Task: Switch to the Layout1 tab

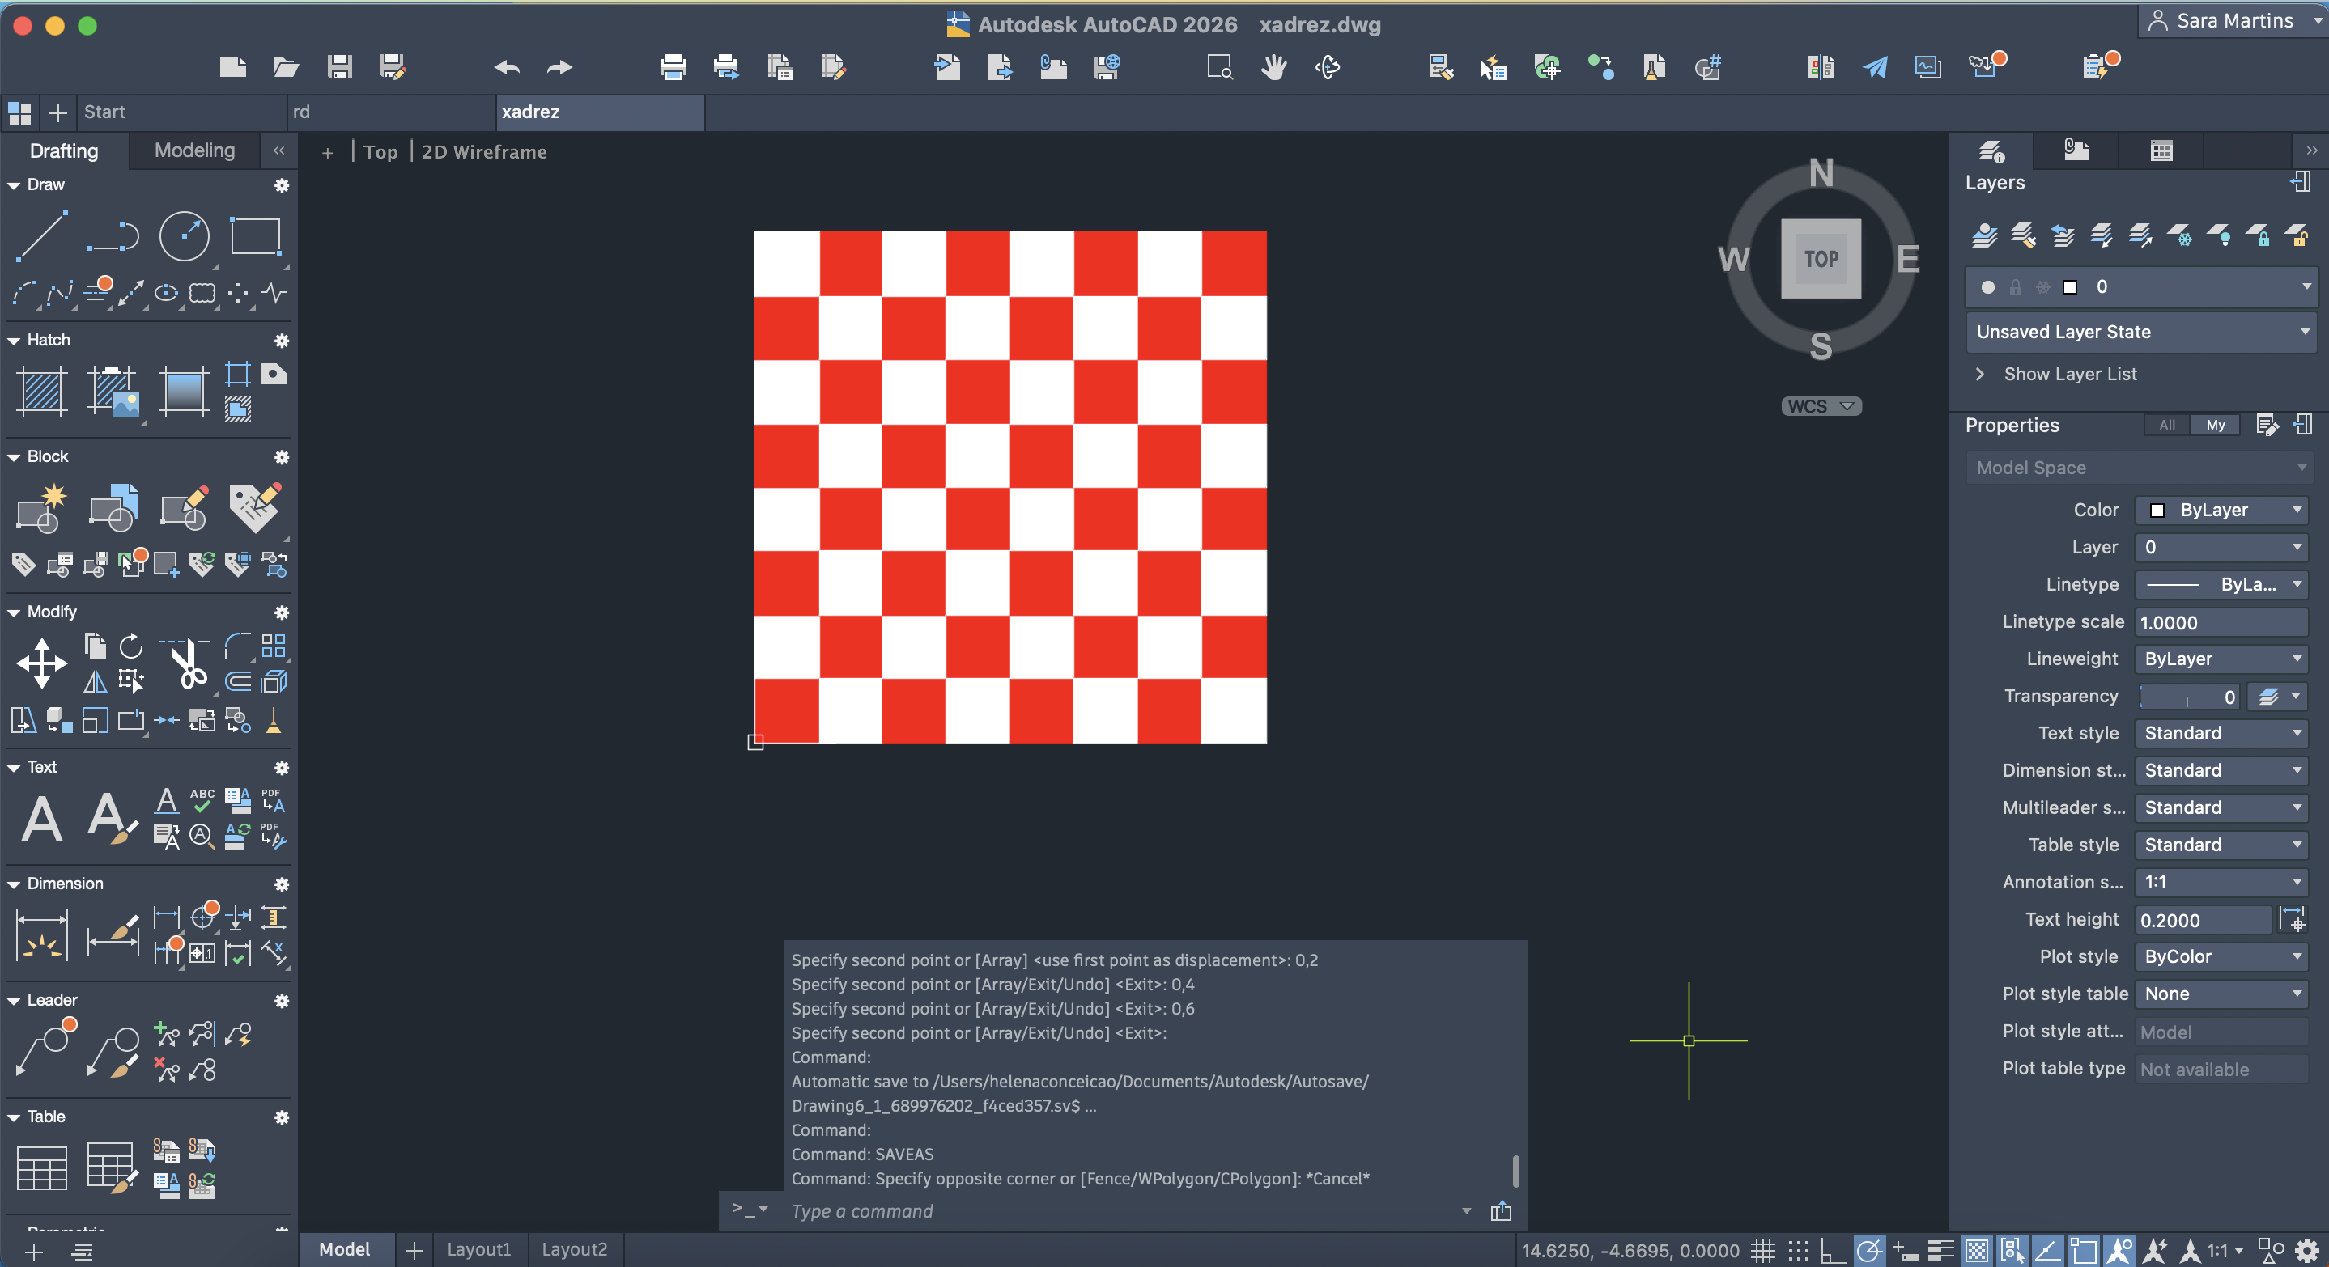Action: tap(479, 1249)
